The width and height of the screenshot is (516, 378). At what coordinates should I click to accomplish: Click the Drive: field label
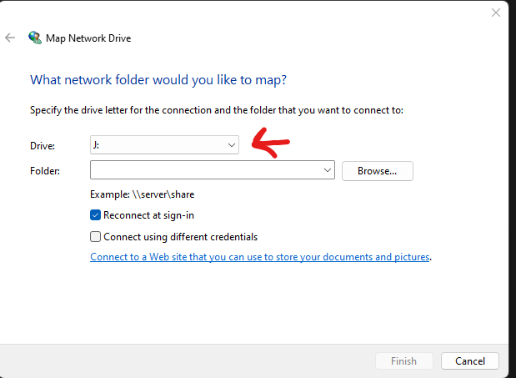pyautogui.click(x=43, y=146)
